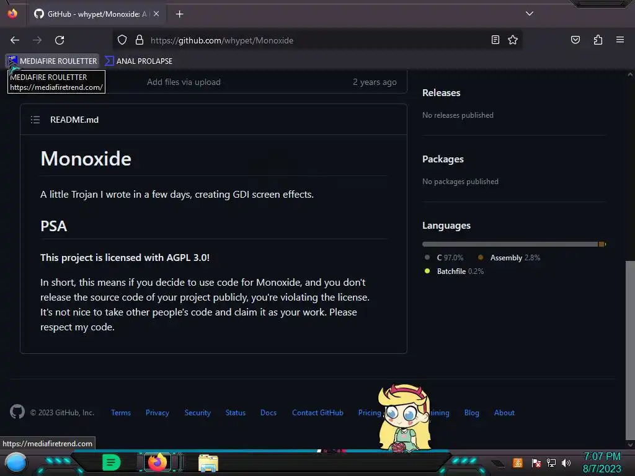
Task: Click the forward navigation arrow
Action: 37,40
